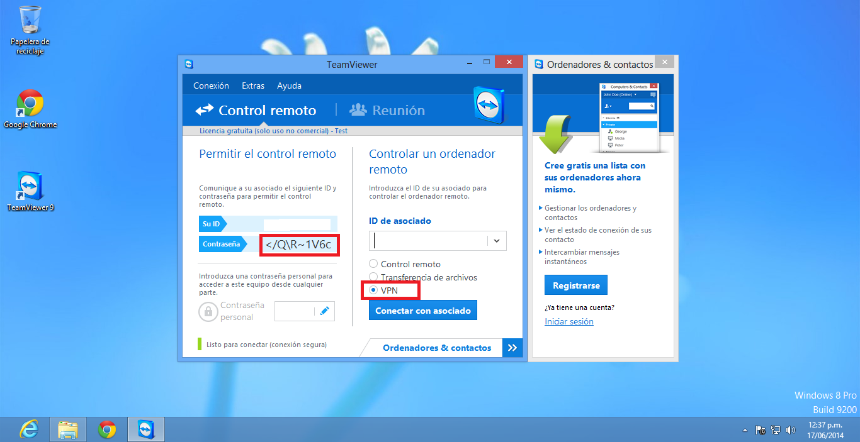Click the personal password lock icon
This screenshot has width=860, height=442.
click(x=208, y=311)
